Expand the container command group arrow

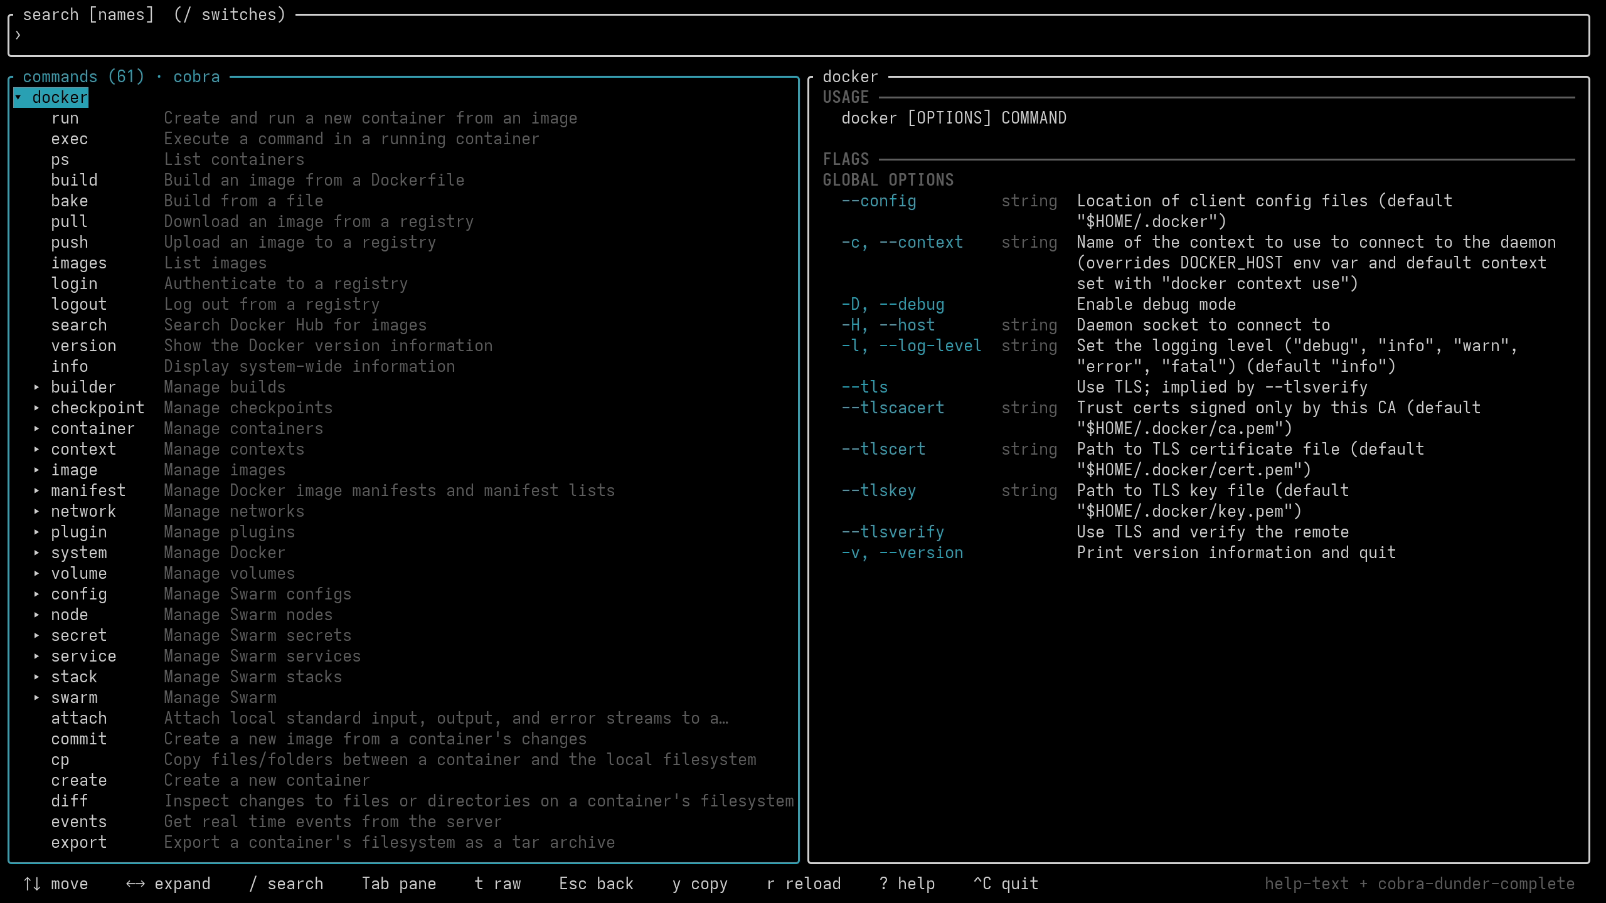[x=37, y=429]
